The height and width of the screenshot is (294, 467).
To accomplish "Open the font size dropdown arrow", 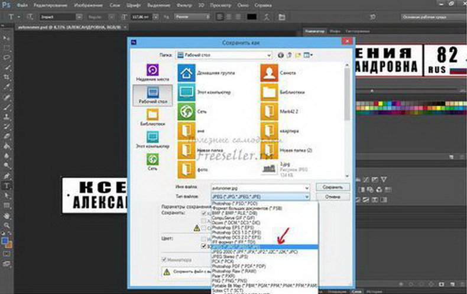I will (x=155, y=17).
